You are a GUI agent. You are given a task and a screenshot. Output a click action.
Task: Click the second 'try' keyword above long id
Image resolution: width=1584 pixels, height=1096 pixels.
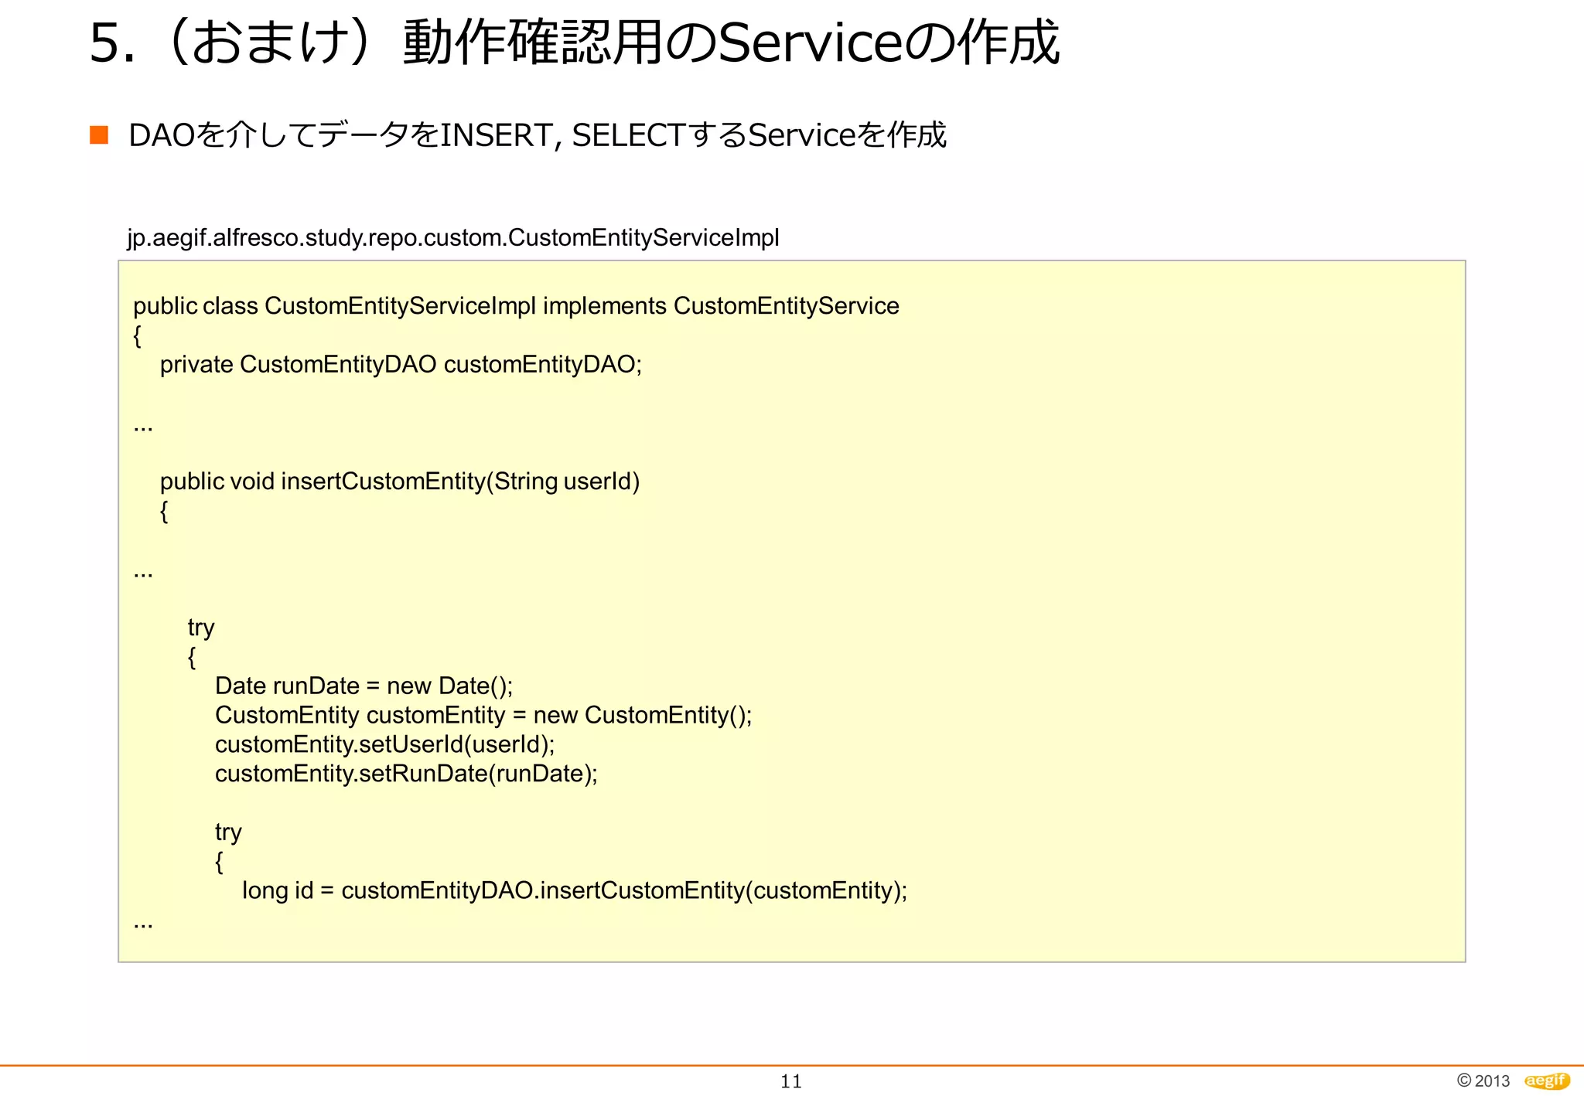coord(228,833)
